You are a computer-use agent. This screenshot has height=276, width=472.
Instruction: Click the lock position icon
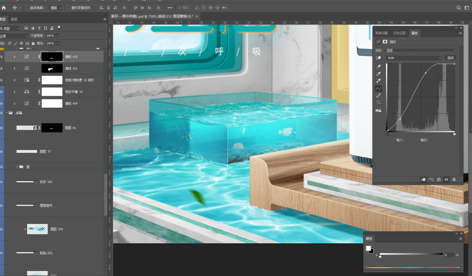(x=21, y=43)
